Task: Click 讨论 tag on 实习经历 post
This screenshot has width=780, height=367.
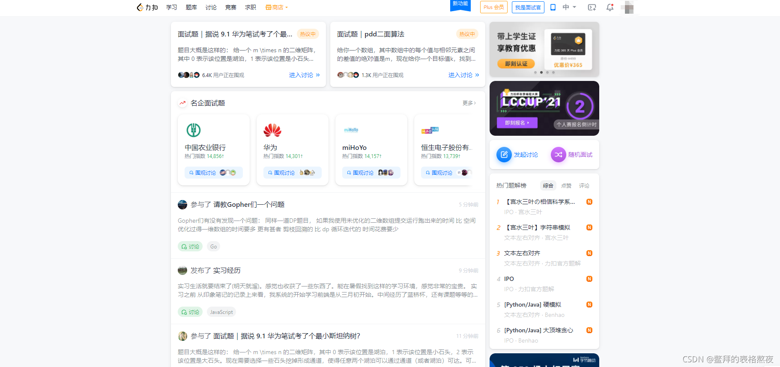Action: pyautogui.click(x=190, y=312)
